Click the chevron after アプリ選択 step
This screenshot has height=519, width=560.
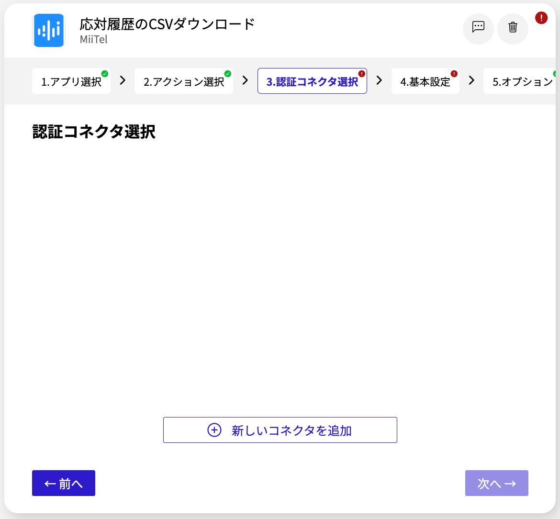123,80
